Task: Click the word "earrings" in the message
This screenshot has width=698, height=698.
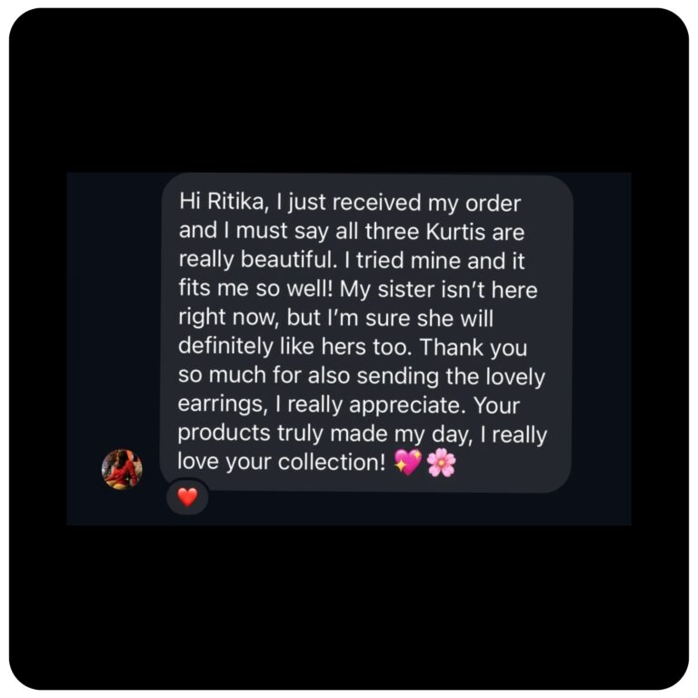Action: tap(221, 405)
